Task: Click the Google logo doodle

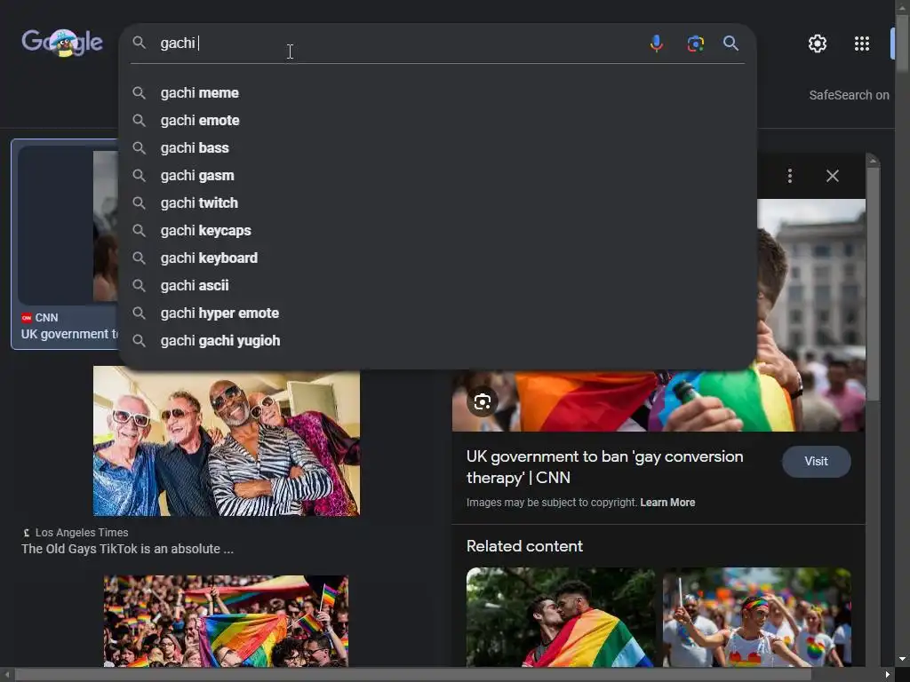Action: pos(62,43)
